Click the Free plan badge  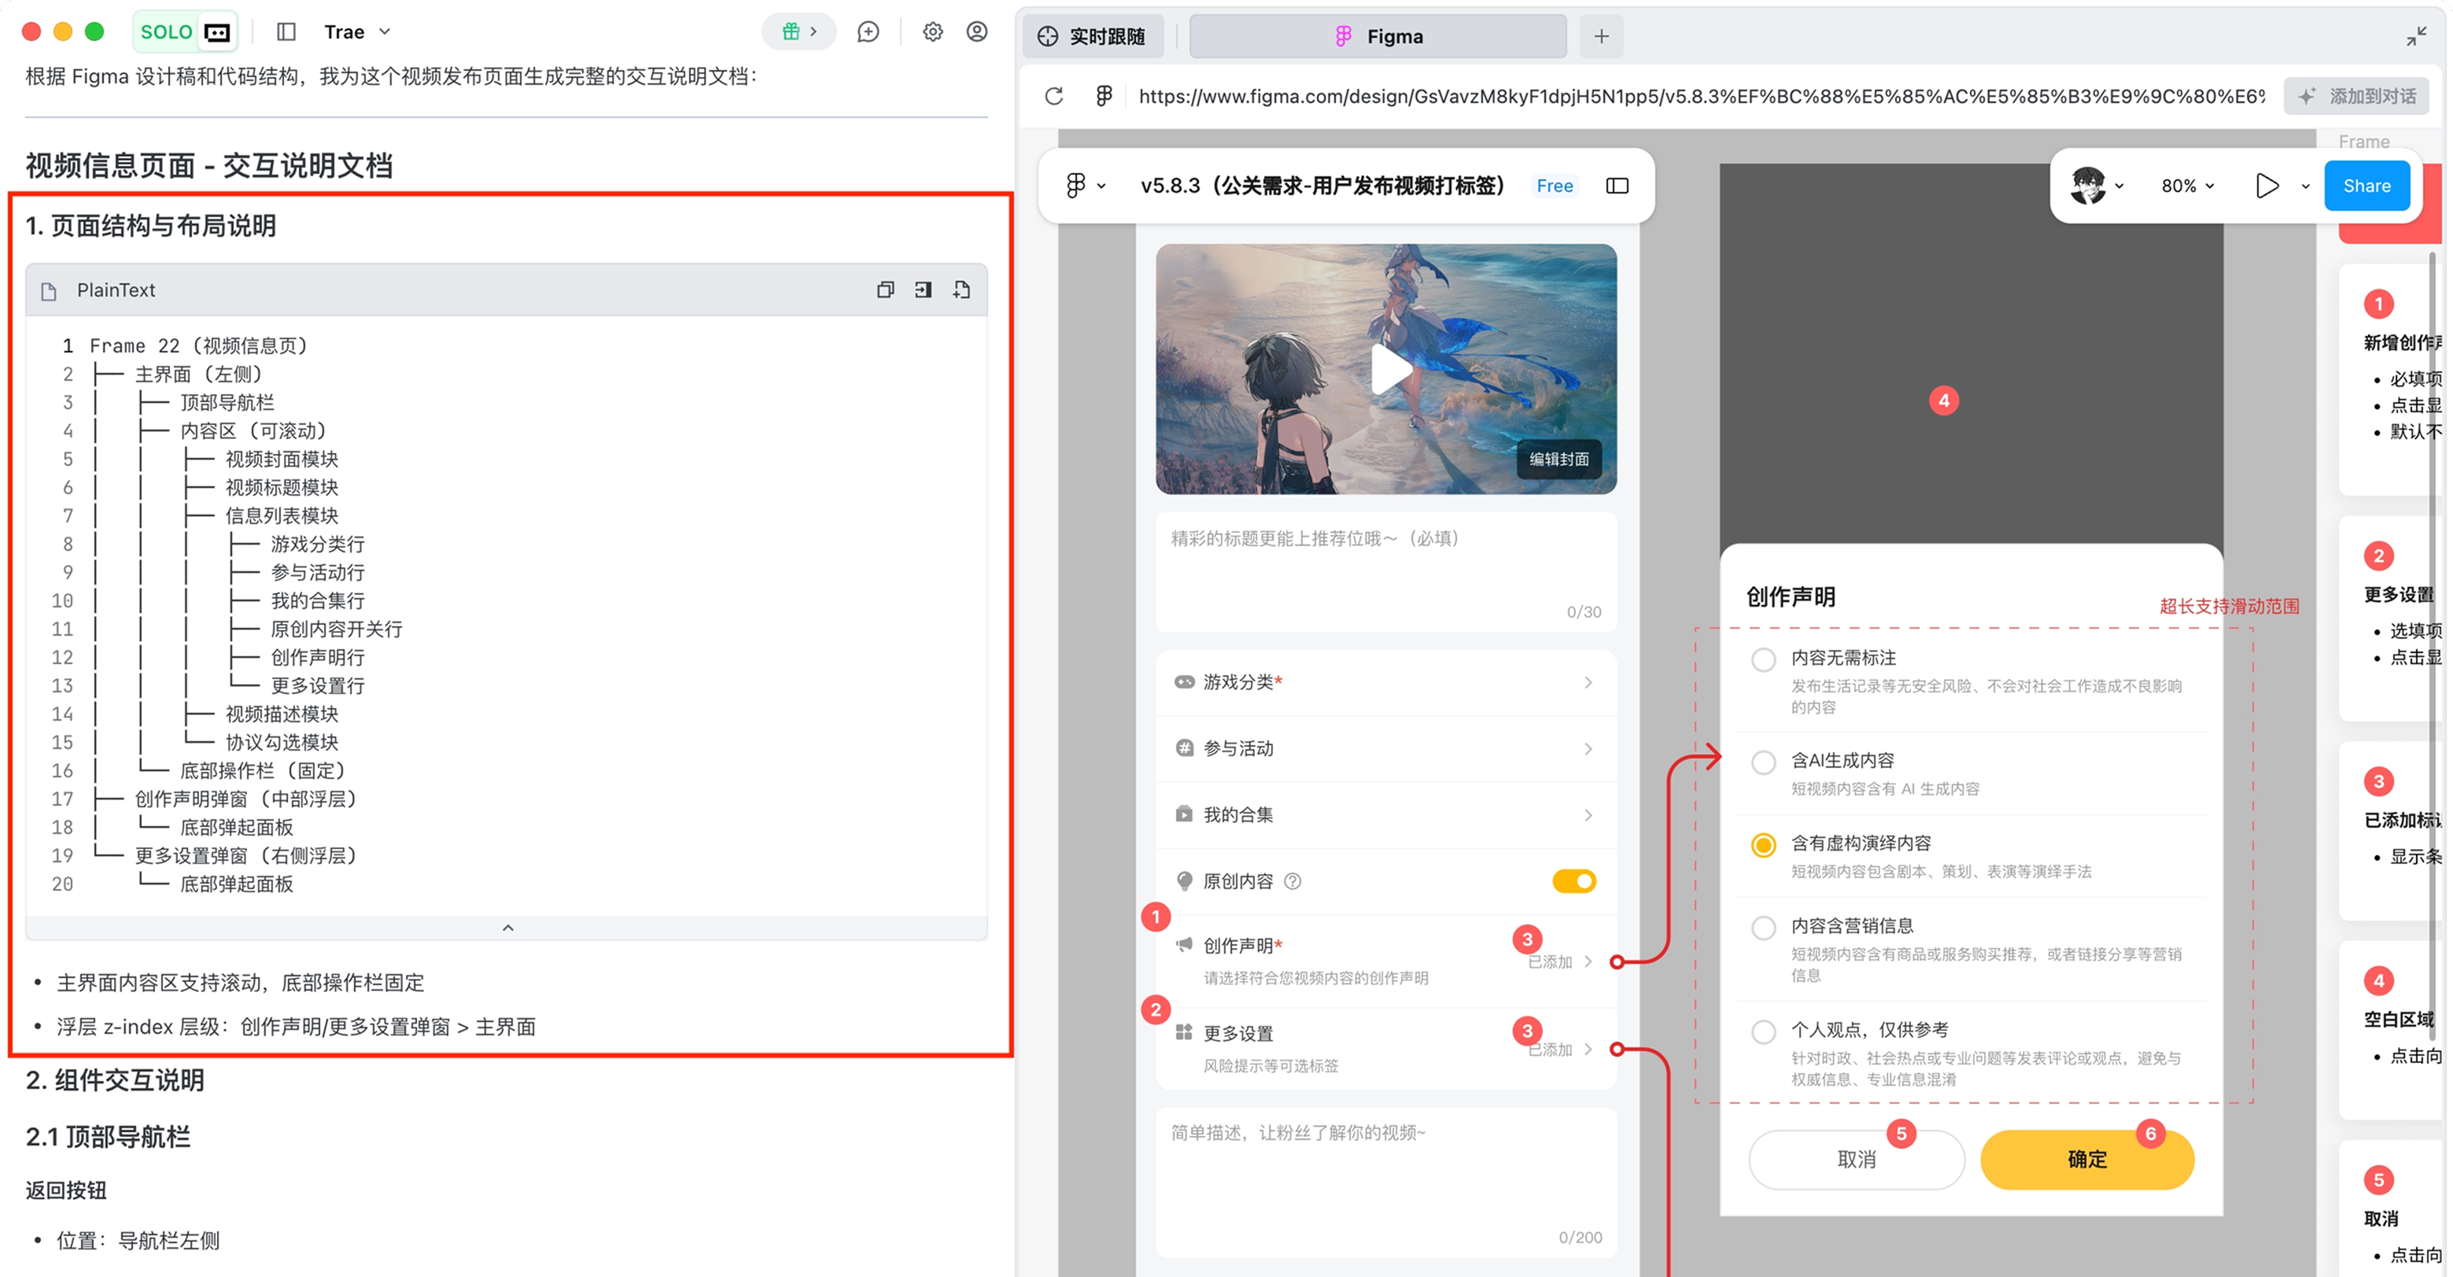click(x=1554, y=186)
